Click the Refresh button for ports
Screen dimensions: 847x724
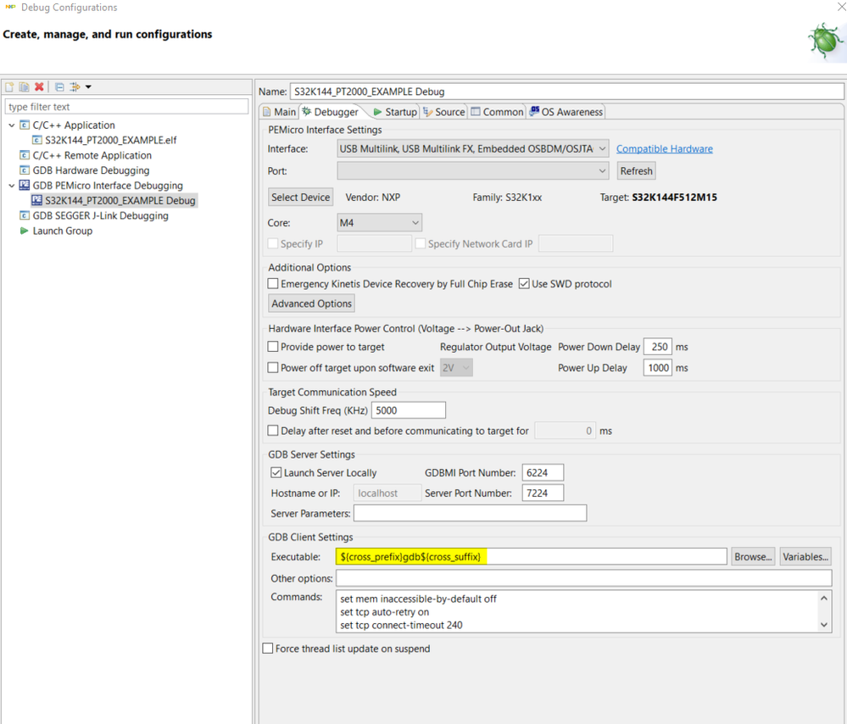[x=637, y=170]
